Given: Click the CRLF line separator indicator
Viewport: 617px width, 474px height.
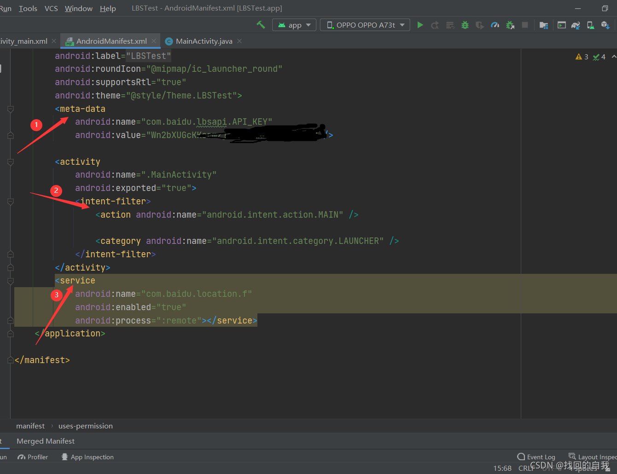Looking at the screenshot, I should (526, 468).
